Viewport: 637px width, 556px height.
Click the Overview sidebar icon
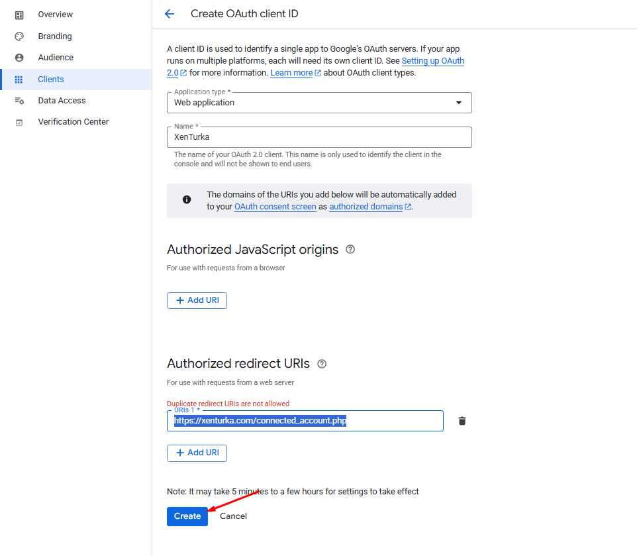tap(19, 15)
